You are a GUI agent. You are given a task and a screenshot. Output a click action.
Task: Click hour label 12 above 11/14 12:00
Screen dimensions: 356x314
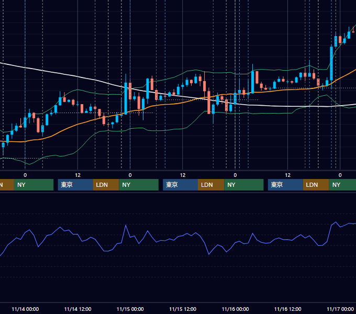(x=77, y=175)
